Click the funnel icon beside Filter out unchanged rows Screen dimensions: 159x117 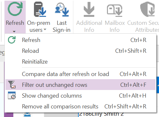click(x=12, y=85)
